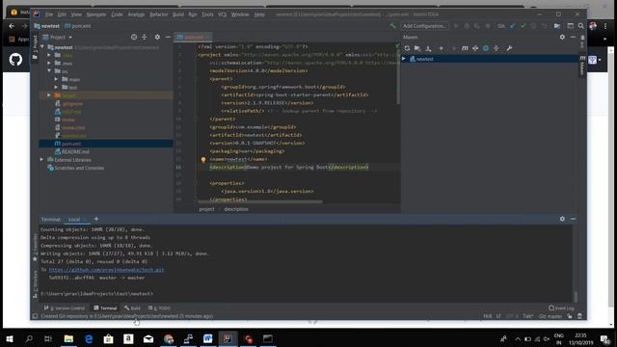Click Generate Sources and Update Folders icon
The image size is (617, 347).
(x=417, y=48)
